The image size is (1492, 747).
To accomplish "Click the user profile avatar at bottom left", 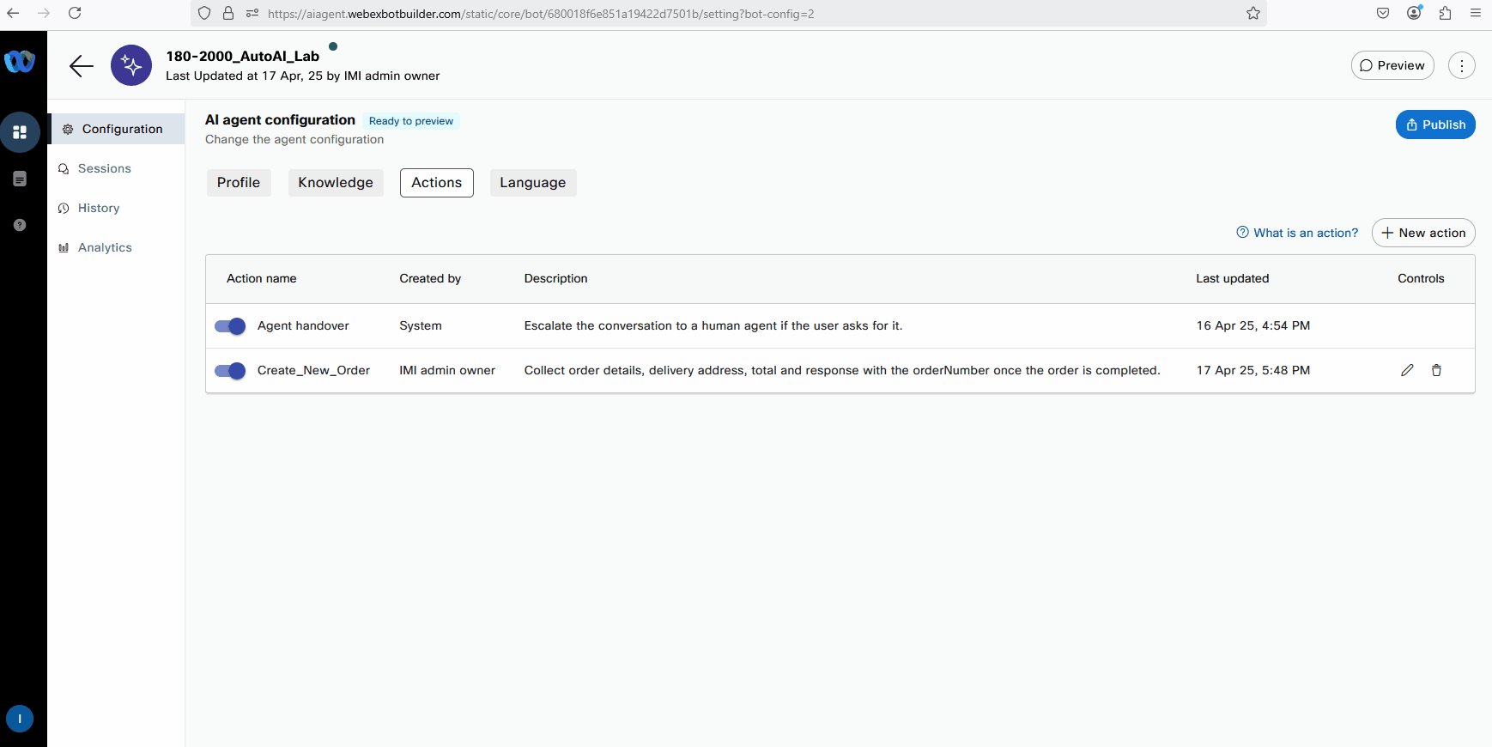I will 20,719.
